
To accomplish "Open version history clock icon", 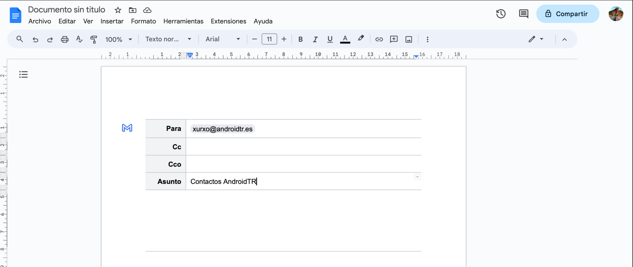I will (x=501, y=14).
